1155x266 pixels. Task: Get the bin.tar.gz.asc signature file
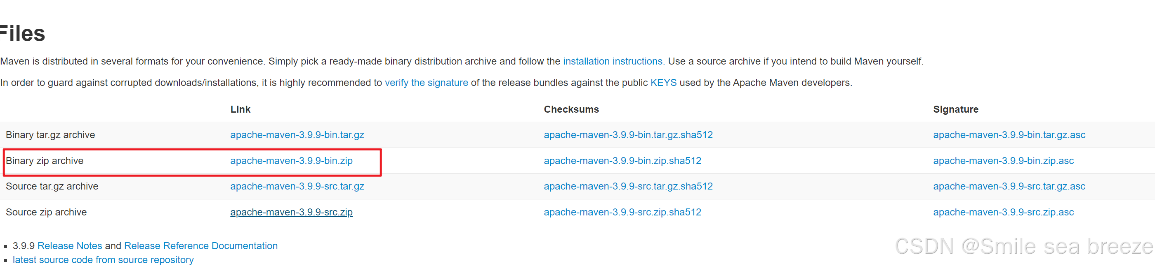pyautogui.click(x=1009, y=135)
